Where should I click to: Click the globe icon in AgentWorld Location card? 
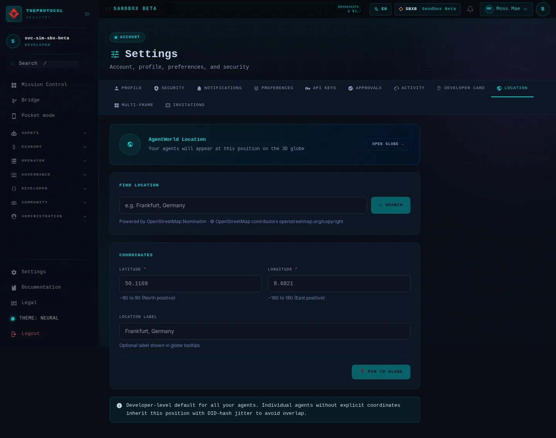[130, 144]
